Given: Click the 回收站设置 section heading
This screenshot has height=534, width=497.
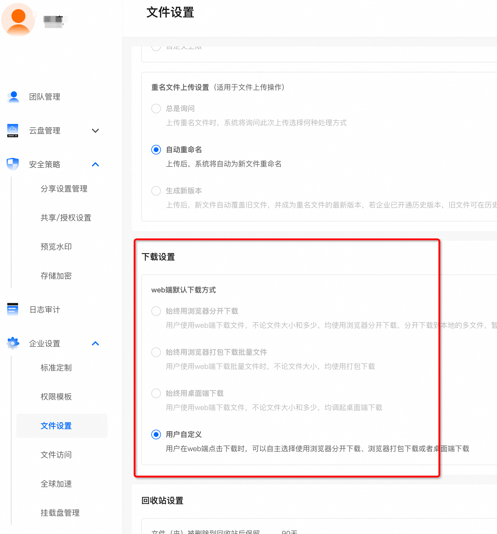Looking at the screenshot, I should 162,501.
